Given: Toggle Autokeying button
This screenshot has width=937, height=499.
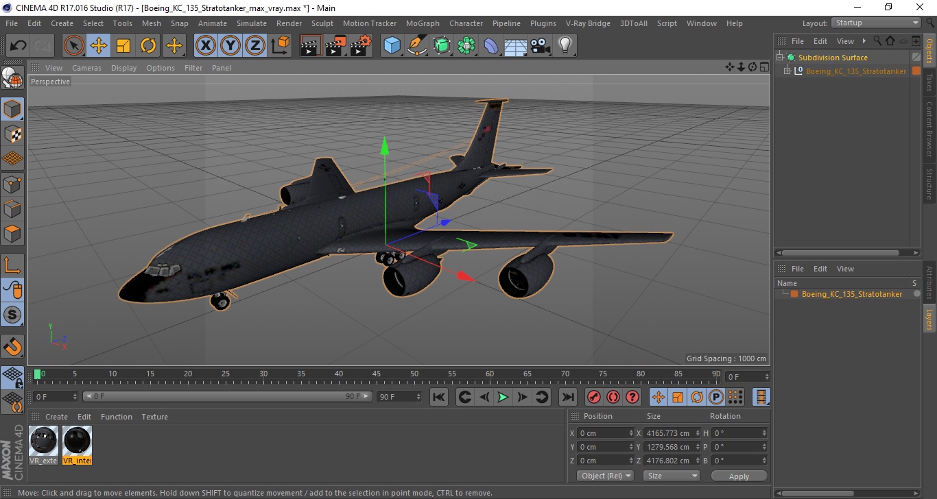Looking at the screenshot, I should 613,397.
